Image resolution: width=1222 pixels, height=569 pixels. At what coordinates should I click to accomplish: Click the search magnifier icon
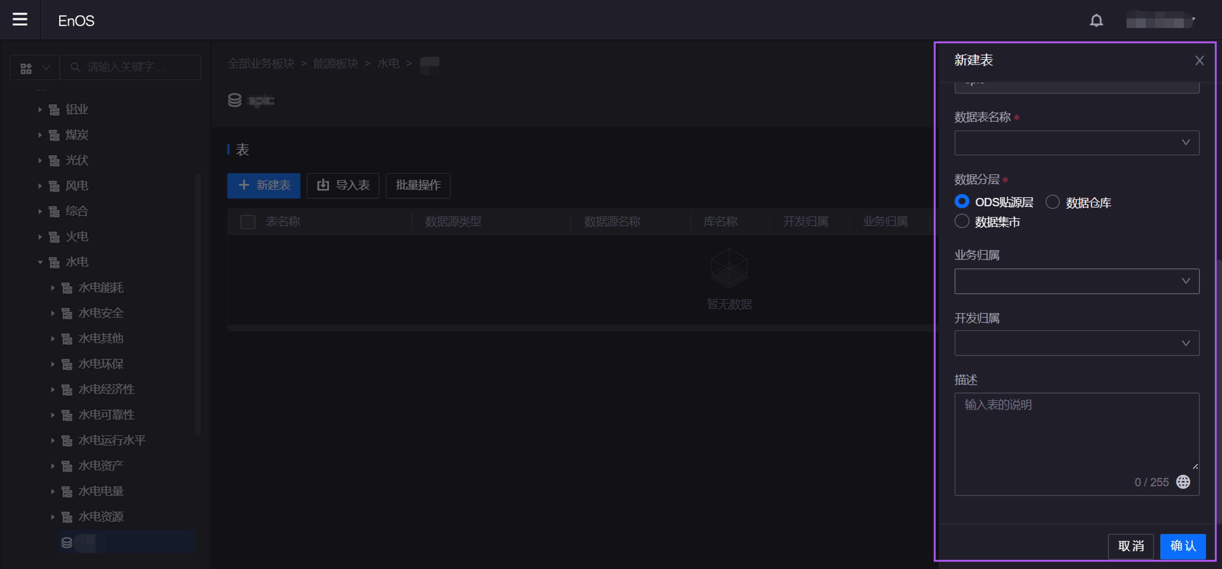(75, 67)
